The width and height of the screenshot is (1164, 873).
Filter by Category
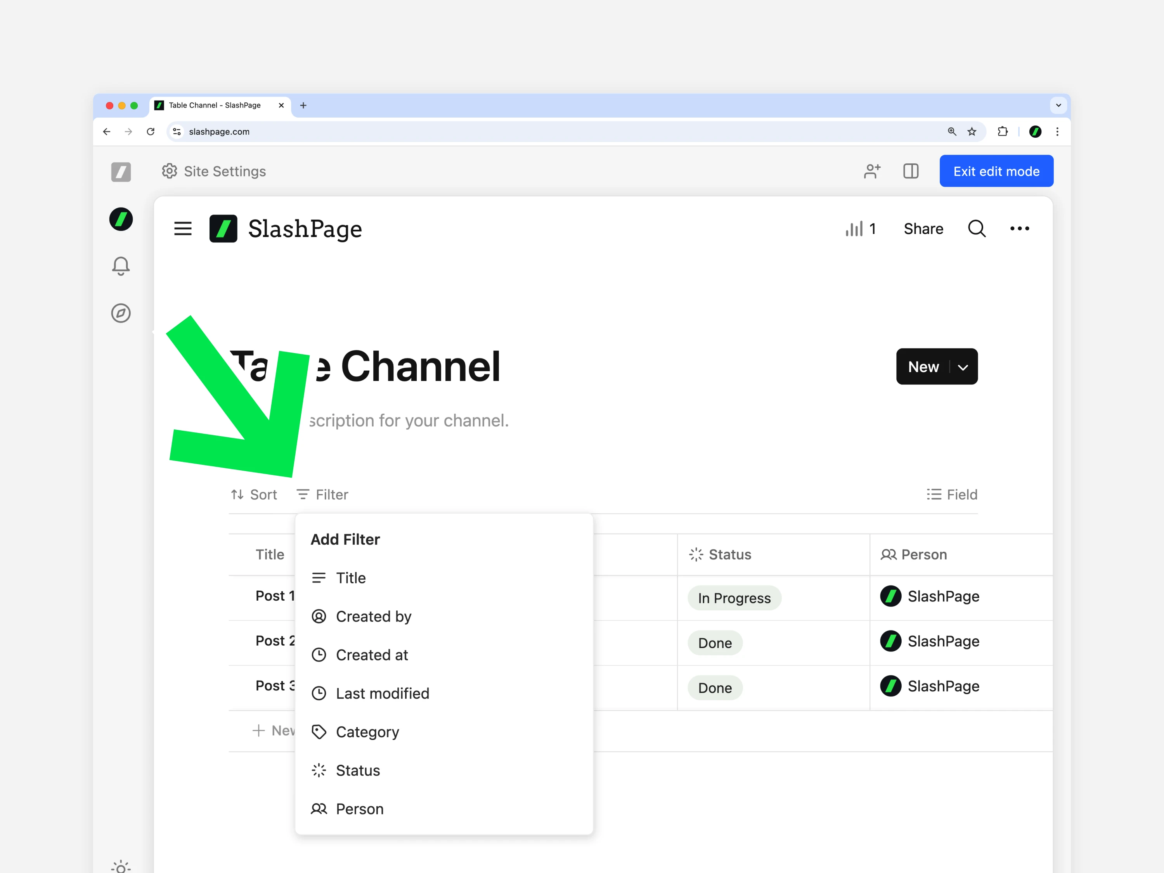[x=444, y=732]
